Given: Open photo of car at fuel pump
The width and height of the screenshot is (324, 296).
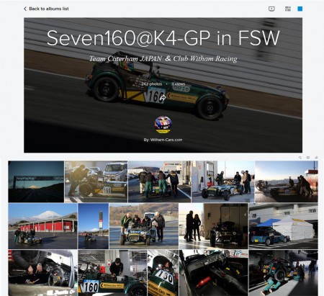Looking at the screenshot, I should point(223,181).
